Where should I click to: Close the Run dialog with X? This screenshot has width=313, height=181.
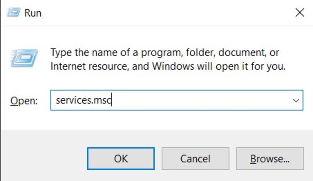[x=300, y=13]
